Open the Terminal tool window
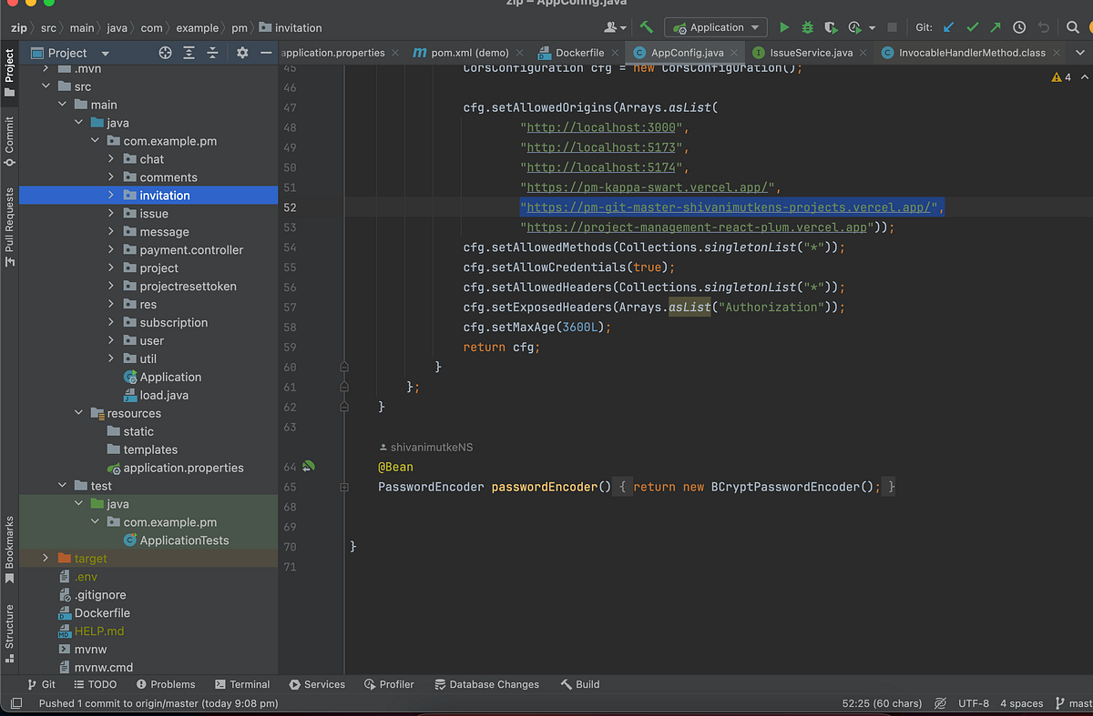The height and width of the screenshot is (716, 1093). pyautogui.click(x=242, y=684)
